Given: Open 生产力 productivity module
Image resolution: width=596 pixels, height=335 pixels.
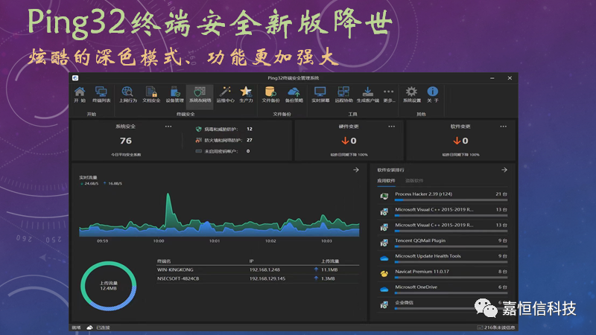Looking at the screenshot, I should pos(246,95).
